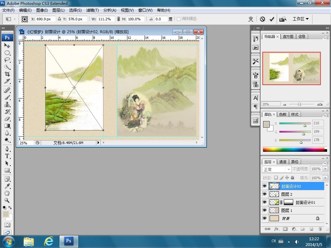Screen dimensions: 331x248
Task: Zoom in using the Navigator large-mountains button
Action: pyautogui.click(x=320, y=104)
